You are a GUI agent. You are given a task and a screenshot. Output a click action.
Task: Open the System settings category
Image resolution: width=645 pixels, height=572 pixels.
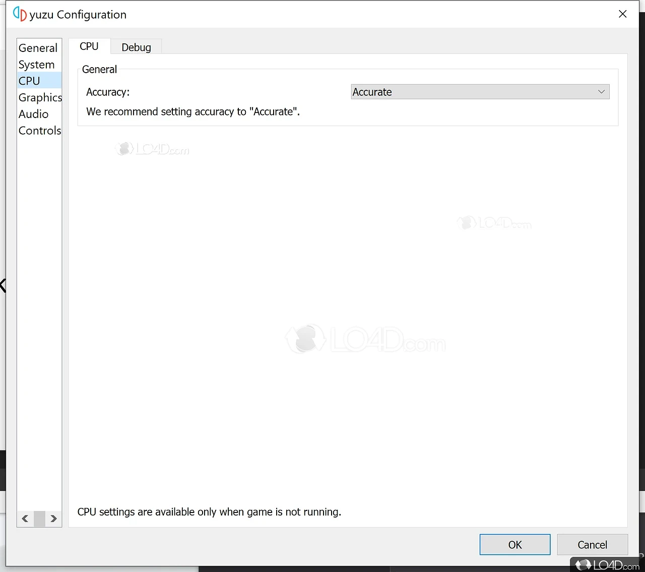[x=39, y=65]
